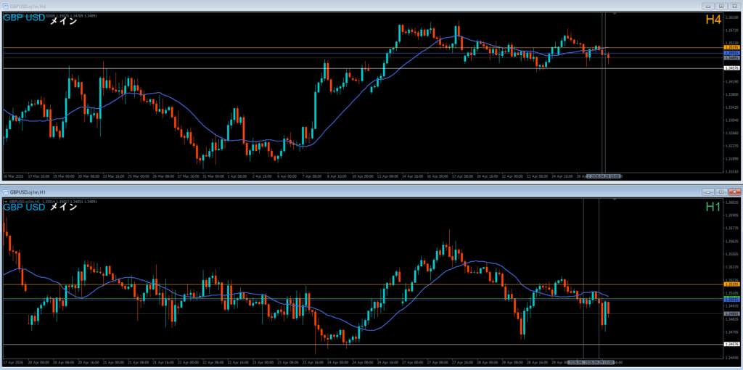The width and height of the screenshot is (743, 370).
Task: Maximize the H1 chart window
Action: pyautogui.click(x=721, y=192)
